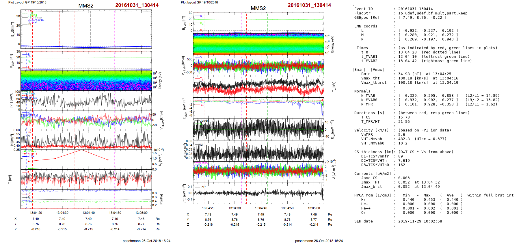Click the 13:05:00 time tick under right plot

coord(314,208)
